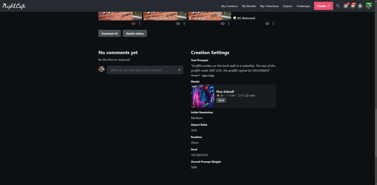Screen dimensions: 377x185
Task: Open the three-dot menu for the Inpainted image
Action: click(228, 24)
